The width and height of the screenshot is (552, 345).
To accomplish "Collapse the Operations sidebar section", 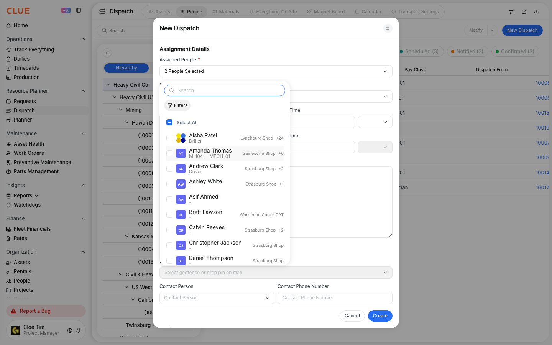I will tap(83, 39).
